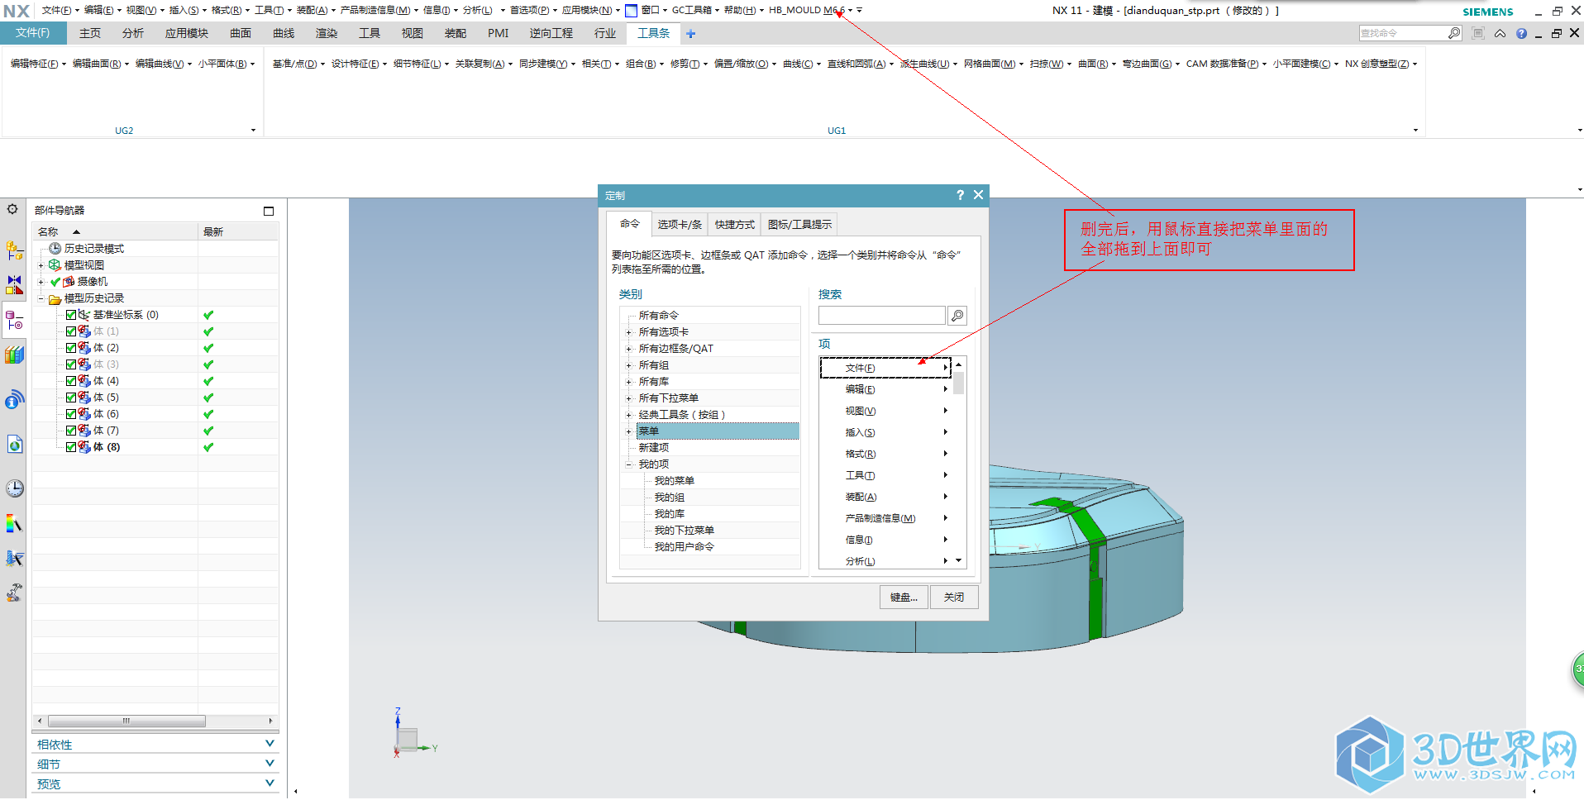
Task: Open Constraint Navigator sidebar icon
Action: point(14,285)
